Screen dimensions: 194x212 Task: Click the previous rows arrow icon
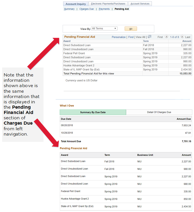[x=166, y=37]
